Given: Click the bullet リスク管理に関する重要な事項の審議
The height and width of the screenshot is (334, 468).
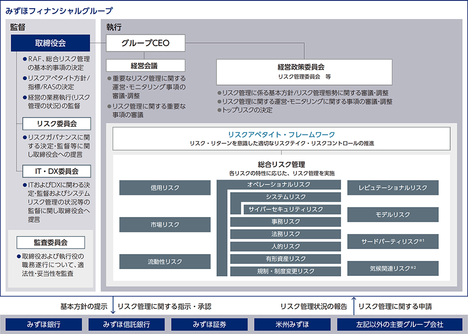Looking at the screenshot, I should (147, 110).
